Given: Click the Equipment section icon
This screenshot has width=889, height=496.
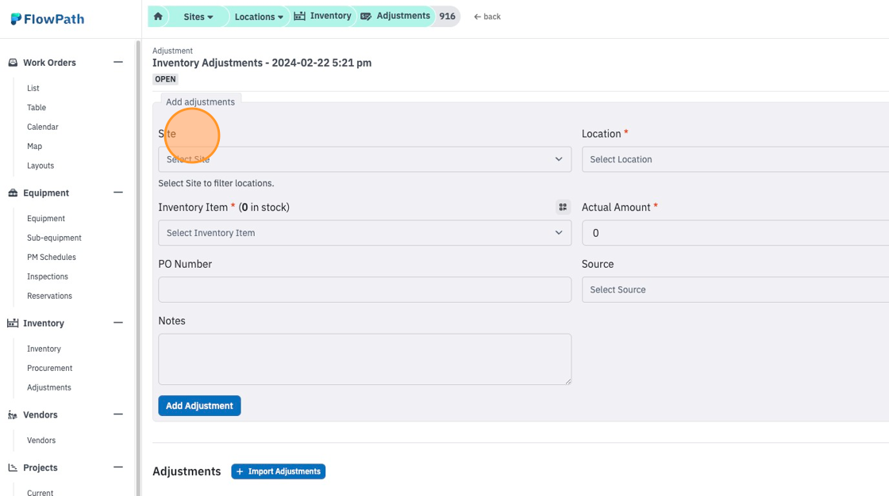Looking at the screenshot, I should point(13,193).
